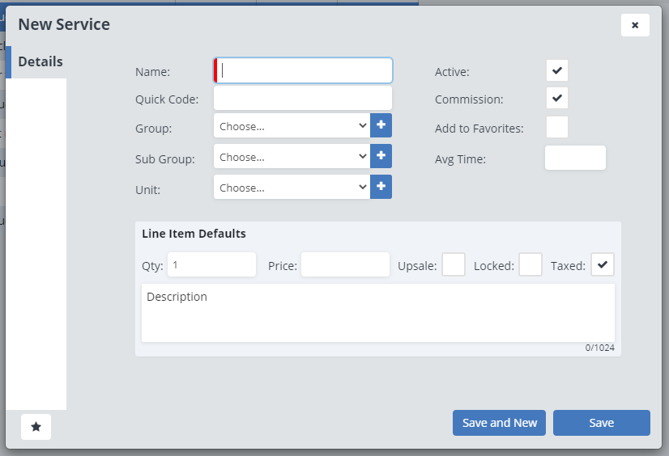Check the Upsale checkbox

click(x=454, y=264)
